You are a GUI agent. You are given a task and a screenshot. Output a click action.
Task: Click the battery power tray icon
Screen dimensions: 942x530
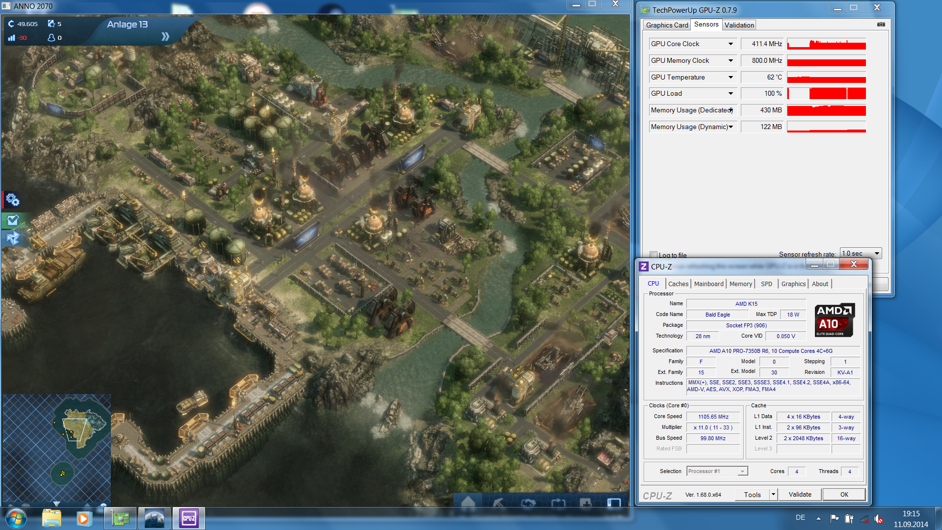tap(849, 518)
